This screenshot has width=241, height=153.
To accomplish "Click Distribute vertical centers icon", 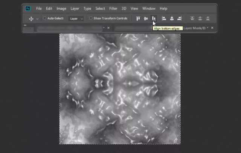I will click(x=200, y=19).
